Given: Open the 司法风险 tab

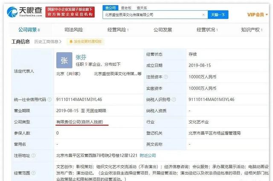Looking at the screenshot, I should click(73, 30).
